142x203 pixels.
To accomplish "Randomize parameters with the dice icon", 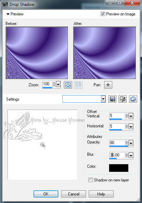I will pyautogui.click(x=123, y=99).
